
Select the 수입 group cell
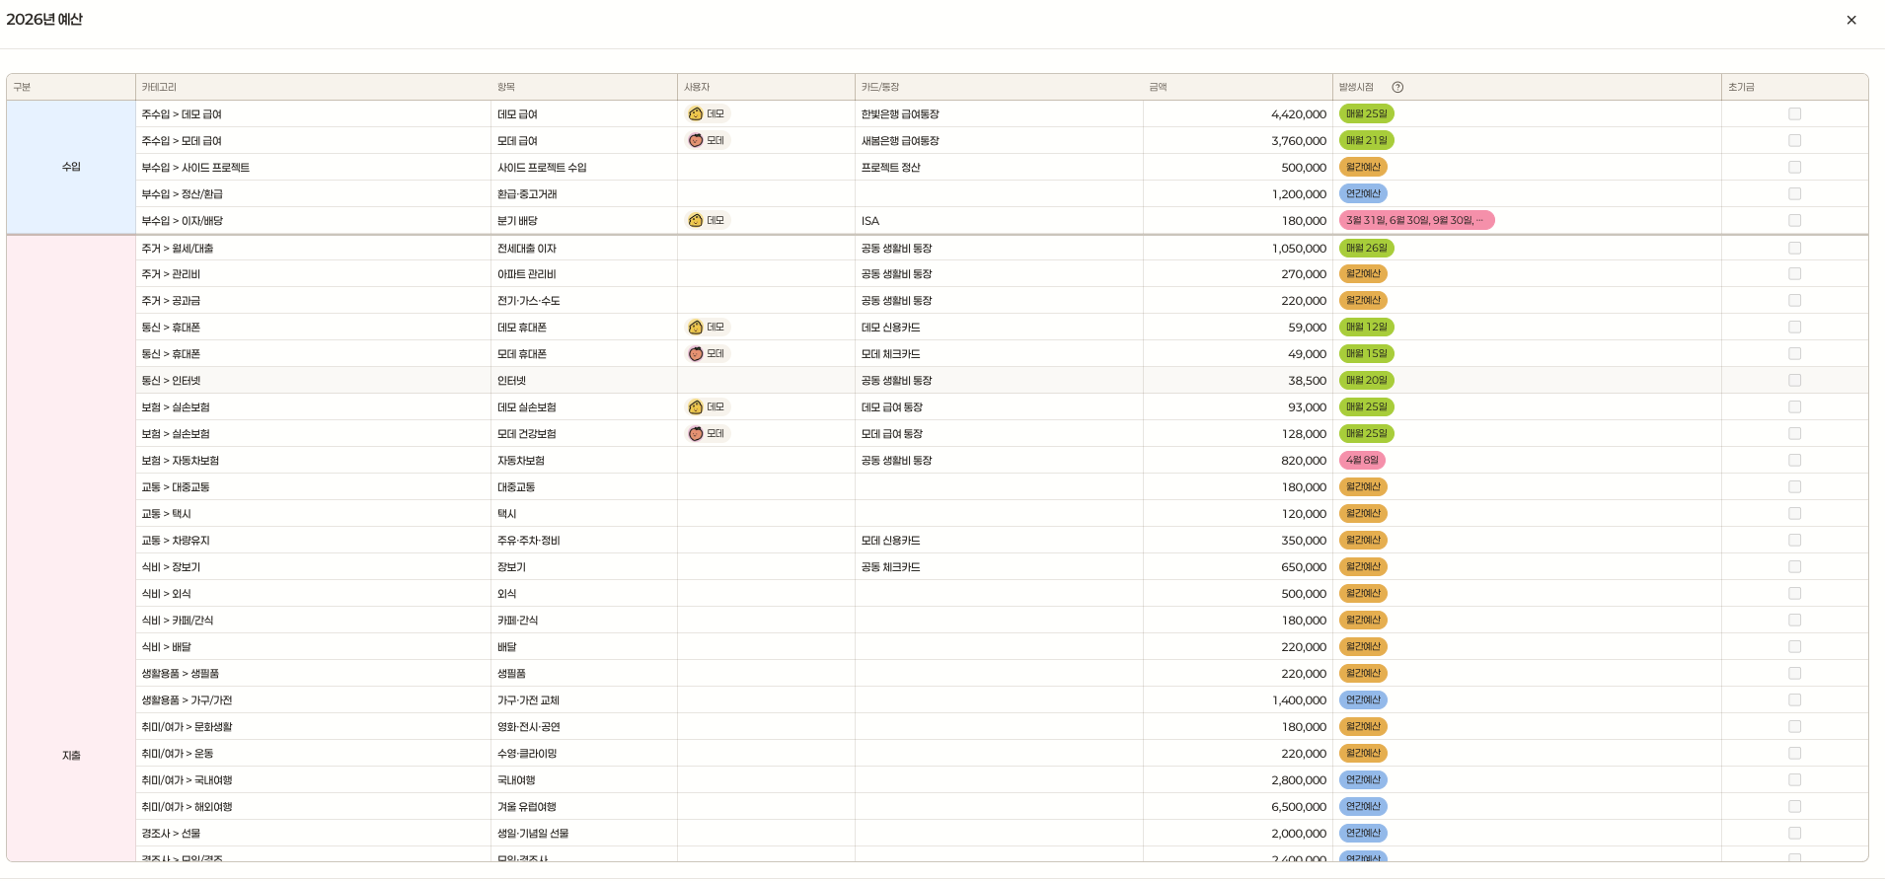71,168
